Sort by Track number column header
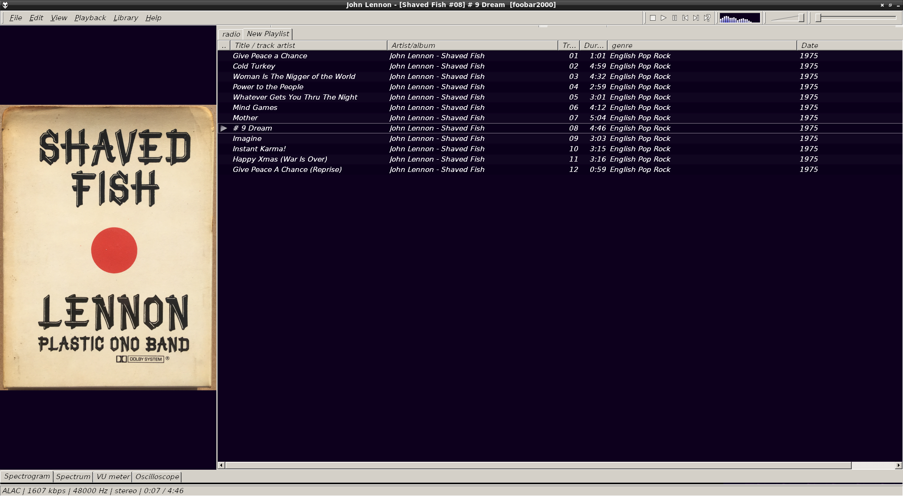Viewport: 903px width, 496px height. [x=569, y=46]
